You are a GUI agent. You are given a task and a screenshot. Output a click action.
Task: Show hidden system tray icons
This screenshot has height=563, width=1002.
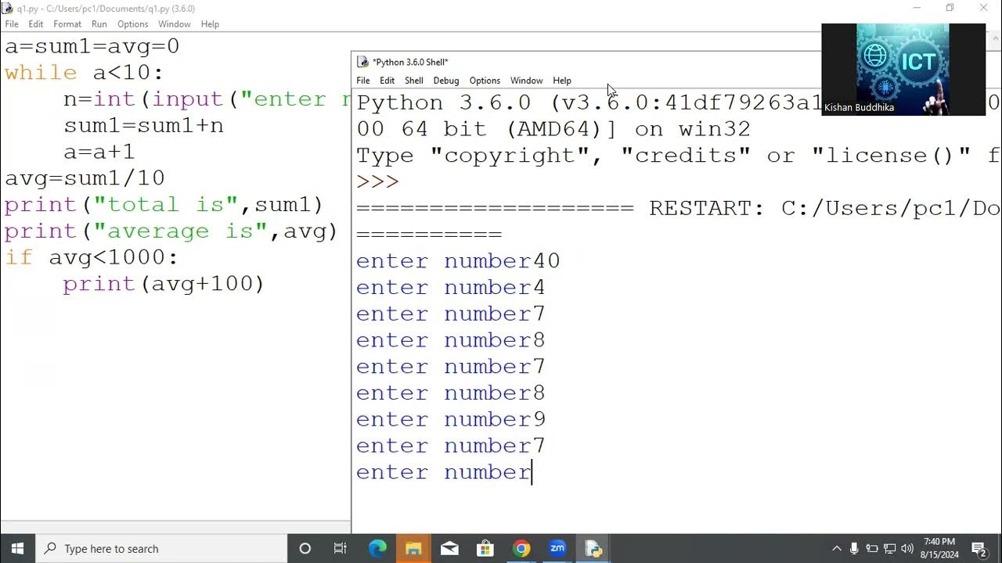[837, 549]
